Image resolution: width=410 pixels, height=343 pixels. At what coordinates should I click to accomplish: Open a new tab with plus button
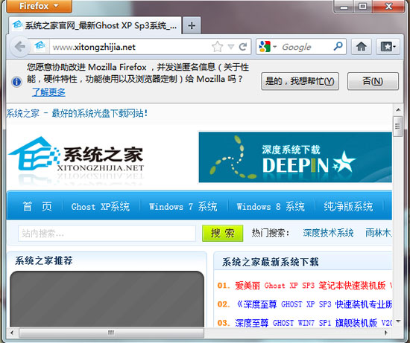point(192,25)
